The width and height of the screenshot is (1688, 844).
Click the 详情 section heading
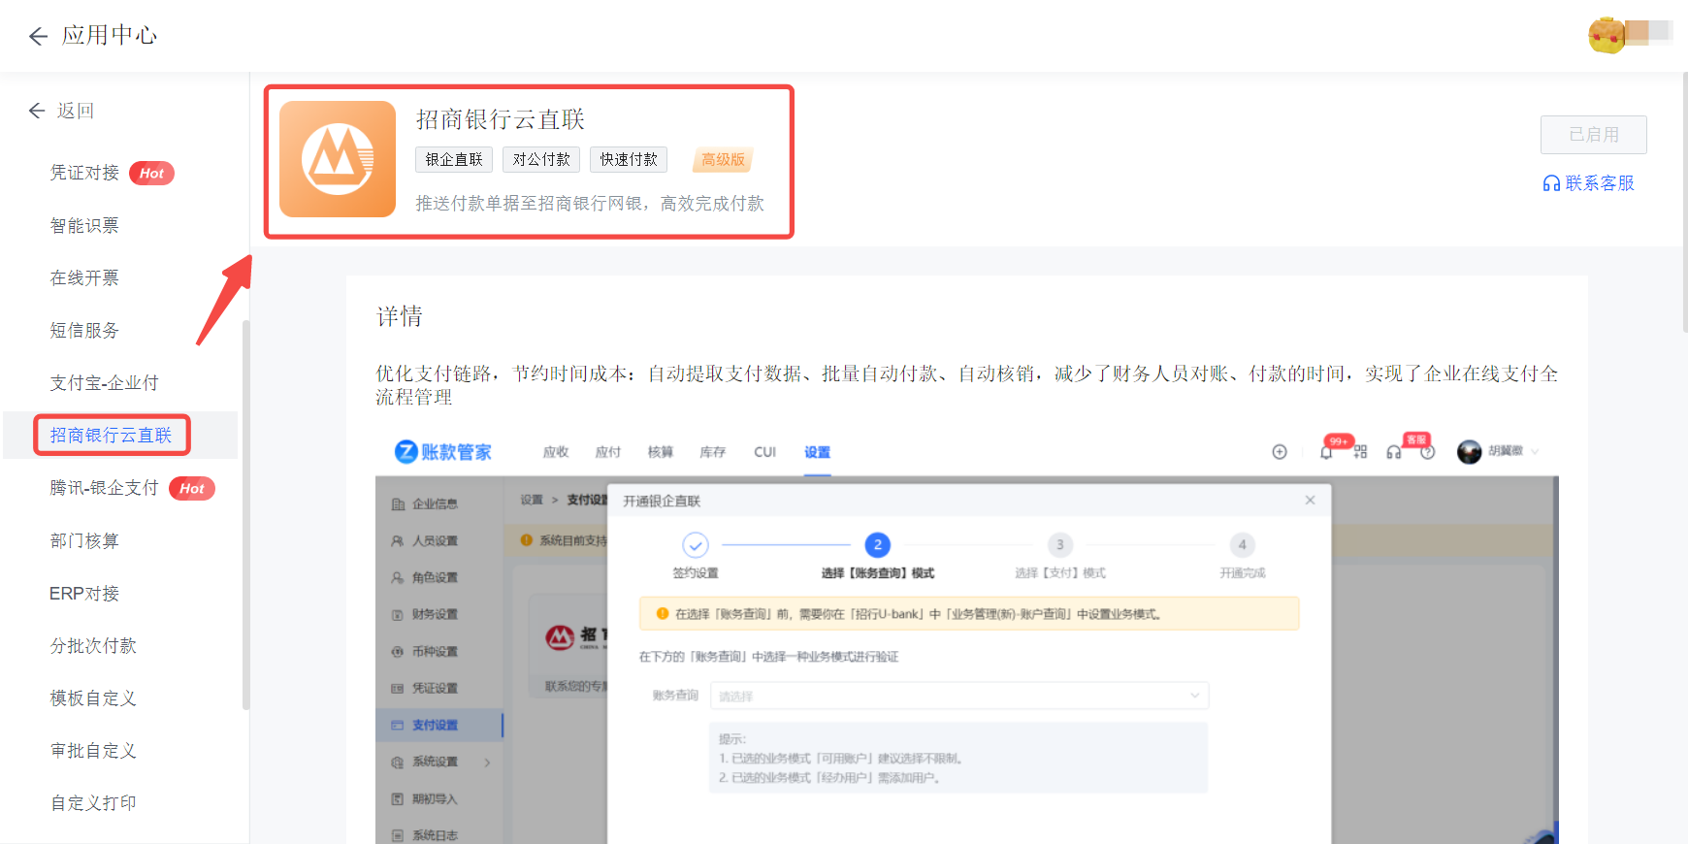[400, 316]
